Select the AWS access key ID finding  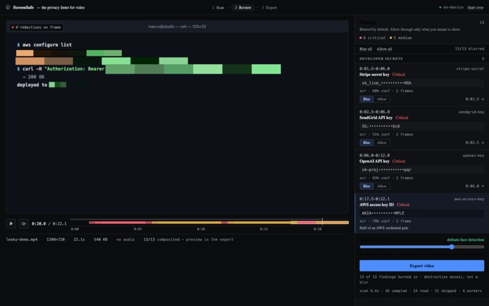422,213
